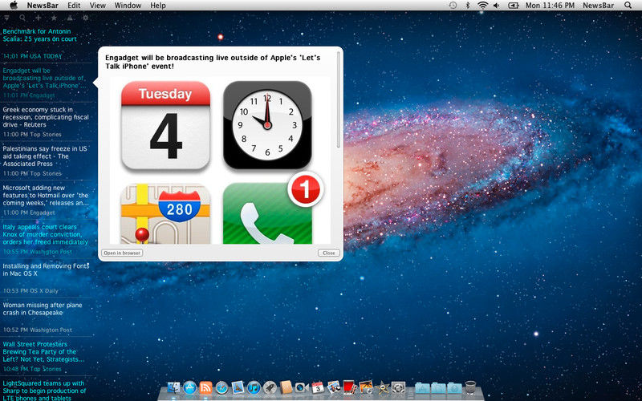Launch iMovie star icon from the Dock
This screenshot has height=401, width=642.
[x=383, y=387]
